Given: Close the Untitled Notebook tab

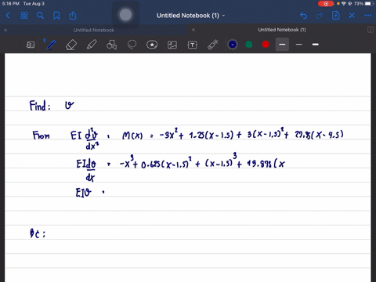Looking at the screenshot, I should pyautogui.click(x=5, y=30).
